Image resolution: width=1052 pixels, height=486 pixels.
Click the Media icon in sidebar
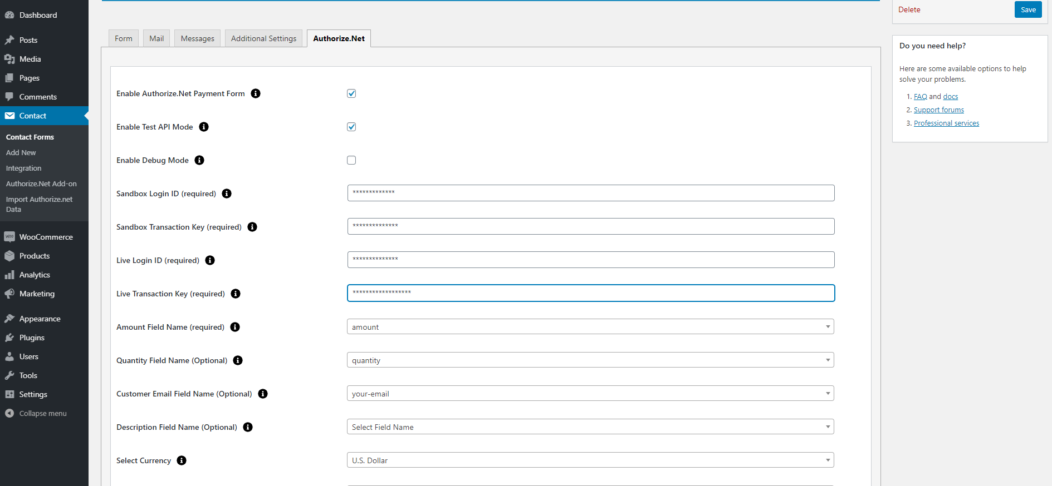[x=9, y=59]
